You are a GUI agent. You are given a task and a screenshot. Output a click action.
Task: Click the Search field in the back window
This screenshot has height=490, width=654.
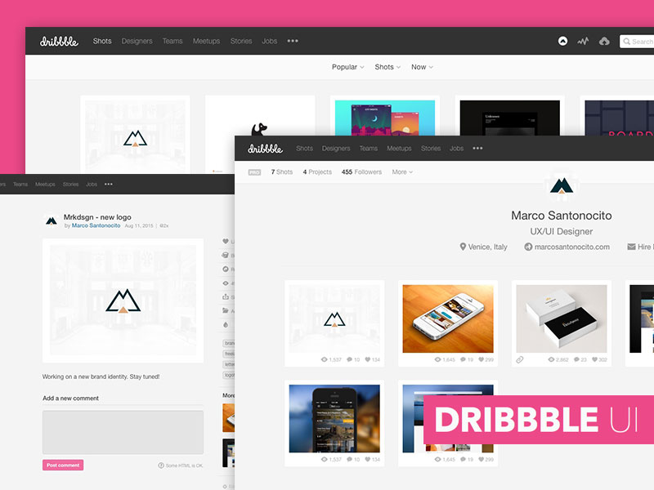coord(637,42)
